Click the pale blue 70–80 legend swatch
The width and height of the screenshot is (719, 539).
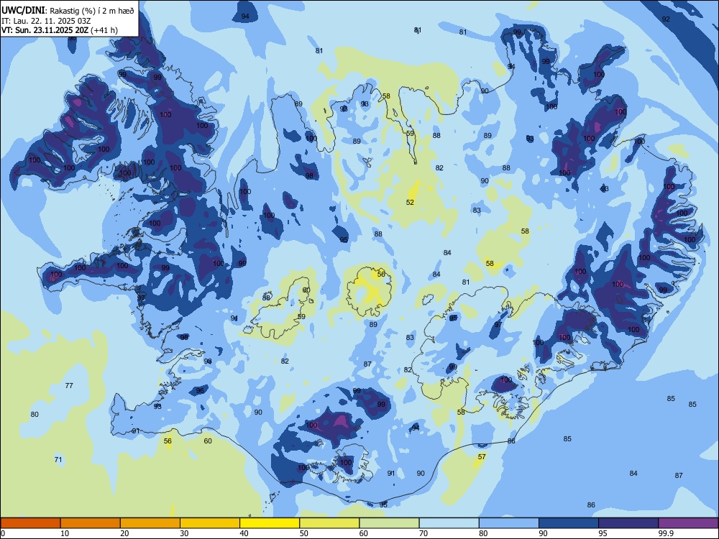coord(449,523)
